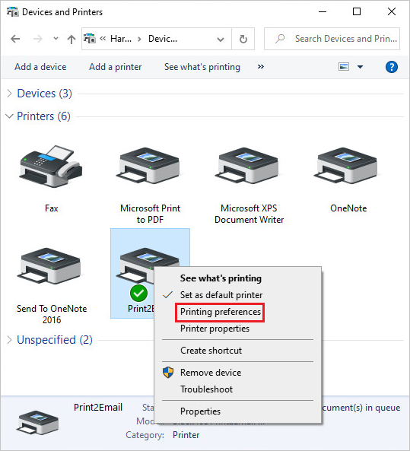
Task: Select the Microsoft Print to PDF printer
Action: pos(149,166)
